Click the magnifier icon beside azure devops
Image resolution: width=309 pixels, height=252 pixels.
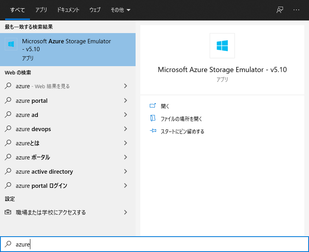[8, 129]
